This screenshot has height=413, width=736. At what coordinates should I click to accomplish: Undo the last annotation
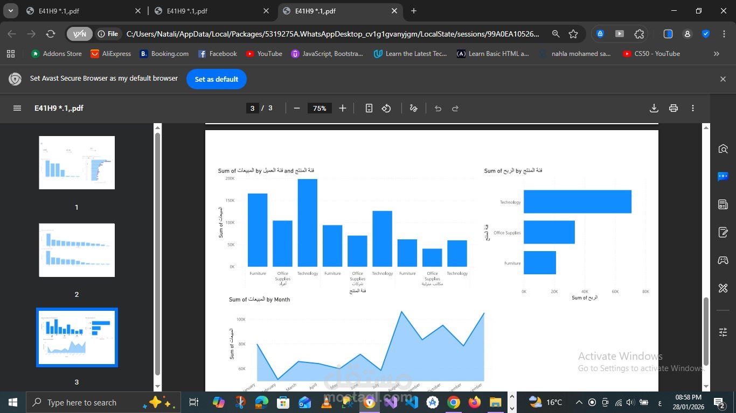[438, 108]
